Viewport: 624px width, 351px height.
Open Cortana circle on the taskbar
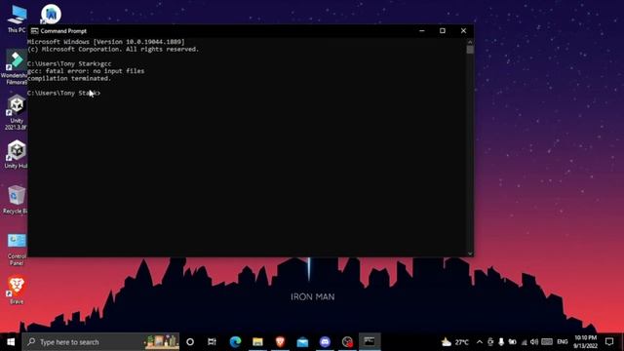pos(190,342)
